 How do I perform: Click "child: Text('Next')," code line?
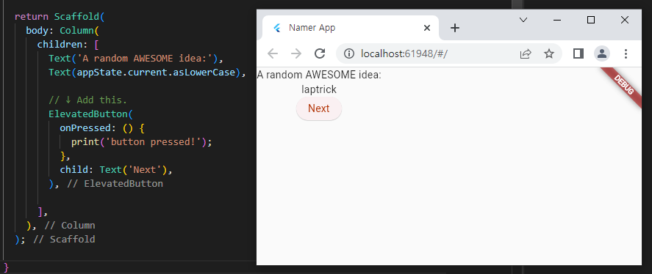coord(116,169)
